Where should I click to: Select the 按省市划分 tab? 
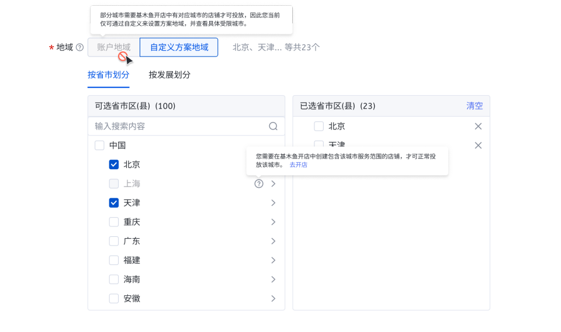[108, 75]
